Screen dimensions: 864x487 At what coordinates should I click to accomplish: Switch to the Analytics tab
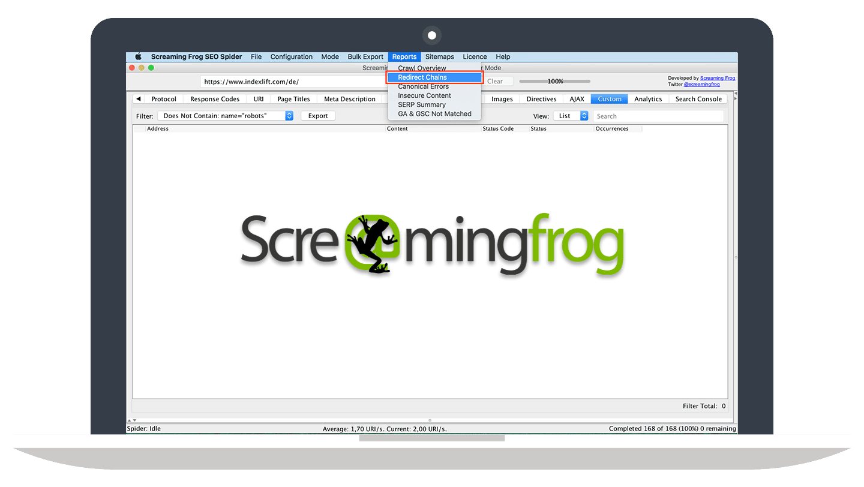tap(648, 99)
